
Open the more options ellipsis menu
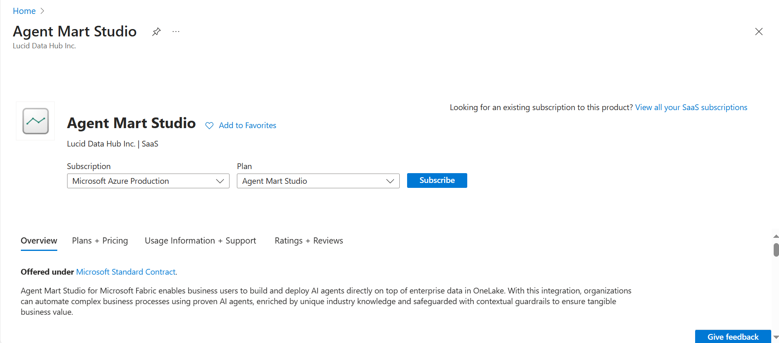coord(176,32)
